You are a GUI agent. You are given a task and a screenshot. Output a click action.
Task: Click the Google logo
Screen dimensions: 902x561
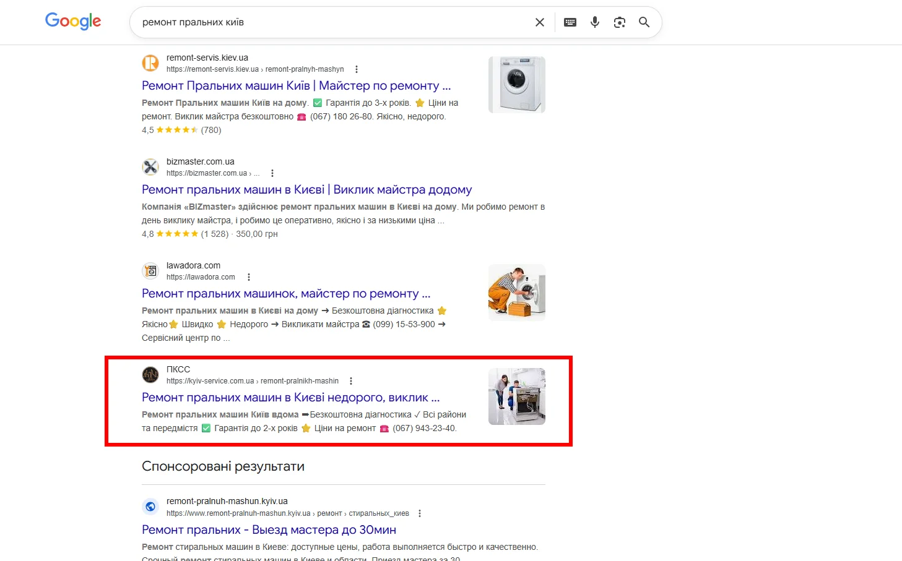tap(72, 21)
